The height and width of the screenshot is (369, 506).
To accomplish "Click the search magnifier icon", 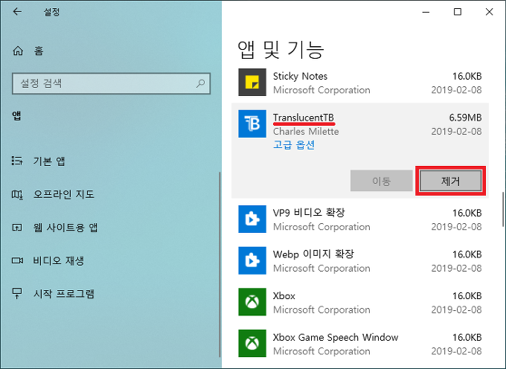I will pyautogui.click(x=200, y=83).
